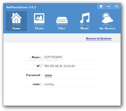Click the state value running...

(x=50, y=84)
